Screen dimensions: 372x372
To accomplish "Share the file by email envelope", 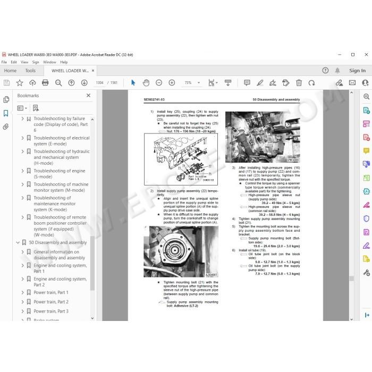I will [x=352, y=82].
